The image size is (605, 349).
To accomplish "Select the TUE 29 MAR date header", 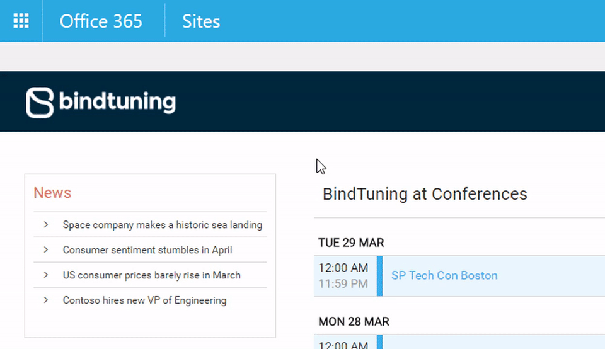I will tap(351, 243).
